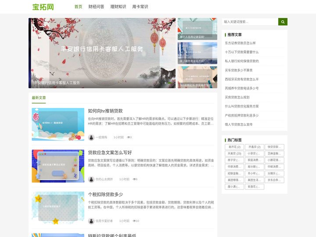Select the 度小满 tag
The width and height of the screenshot is (316, 237).
[x=234, y=187]
